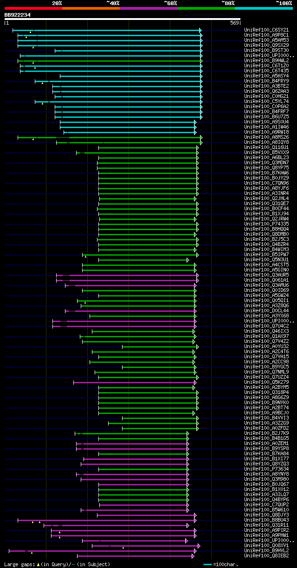Viewport: 297px width, 568px height.
Task: Select the UniRef100_B8BU43 label
Action: click(266, 520)
